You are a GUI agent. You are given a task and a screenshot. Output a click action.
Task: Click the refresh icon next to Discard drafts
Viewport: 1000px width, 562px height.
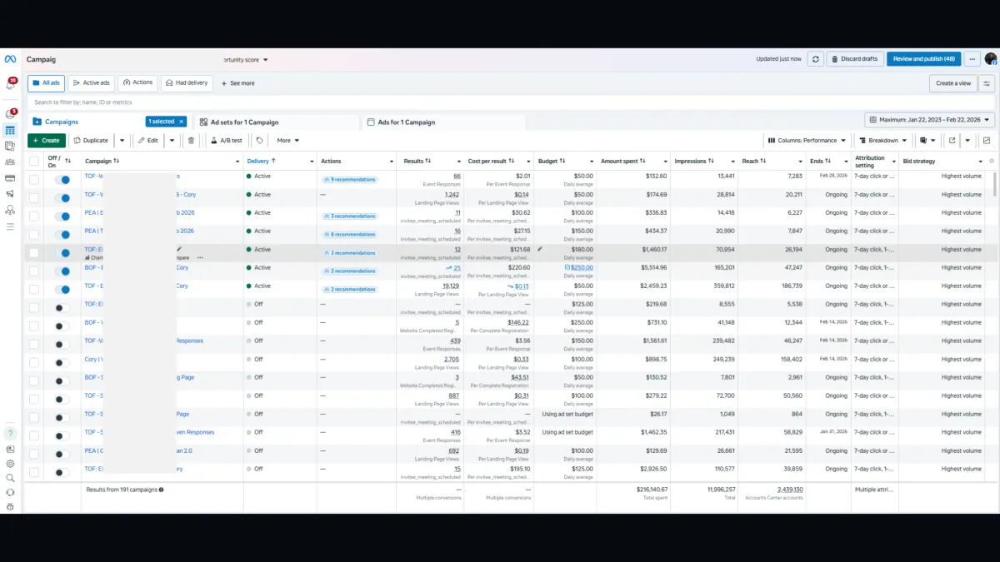[815, 59]
